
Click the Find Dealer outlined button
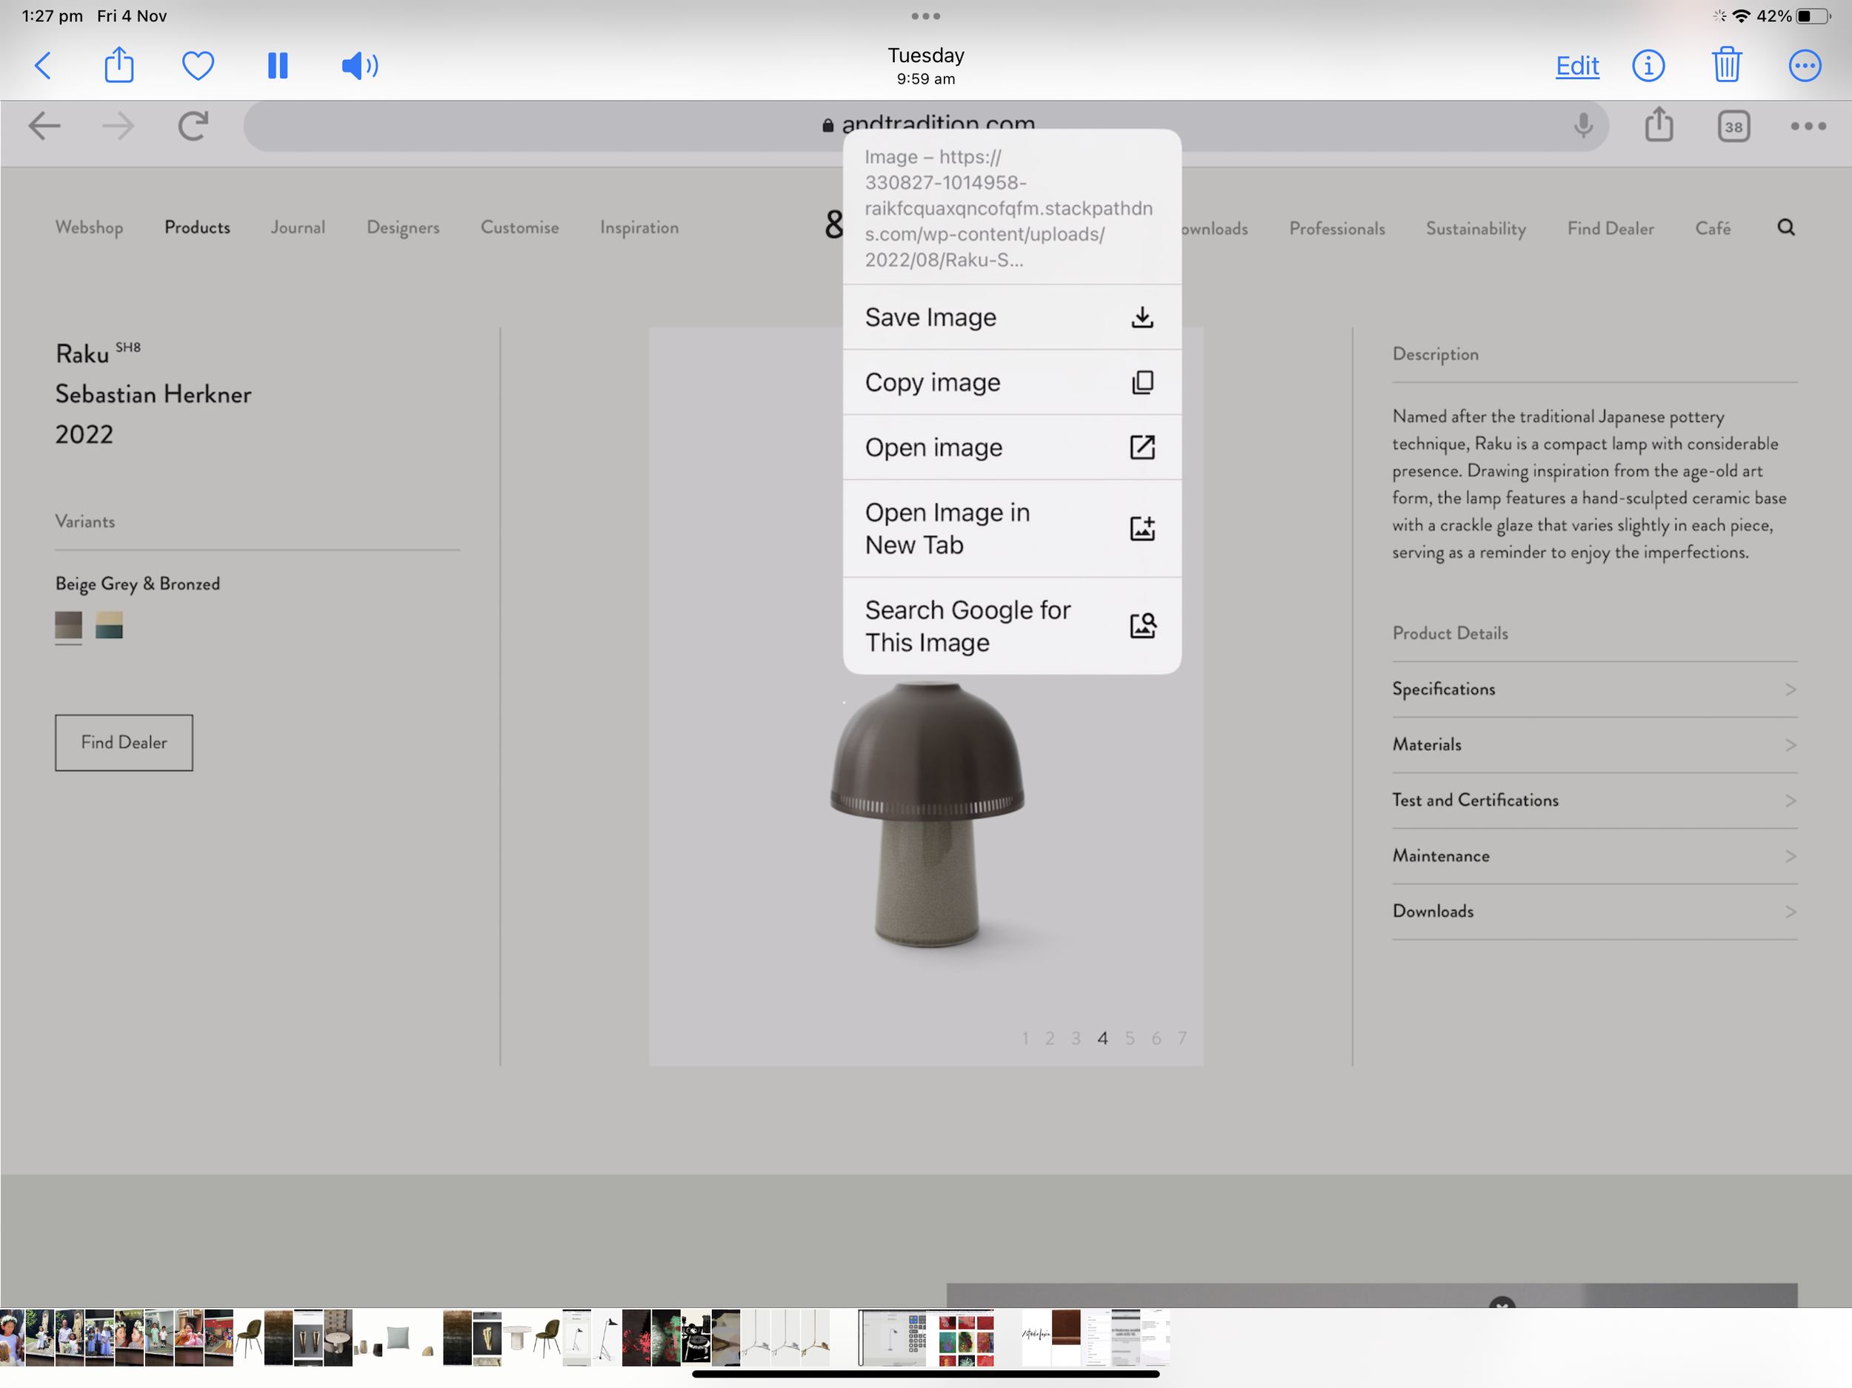(x=124, y=741)
